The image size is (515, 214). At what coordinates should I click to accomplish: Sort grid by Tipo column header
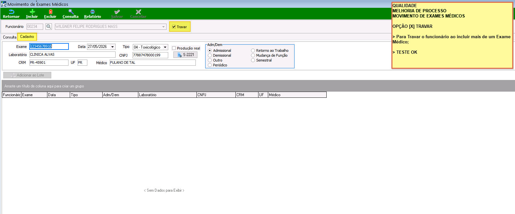click(86, 95)
